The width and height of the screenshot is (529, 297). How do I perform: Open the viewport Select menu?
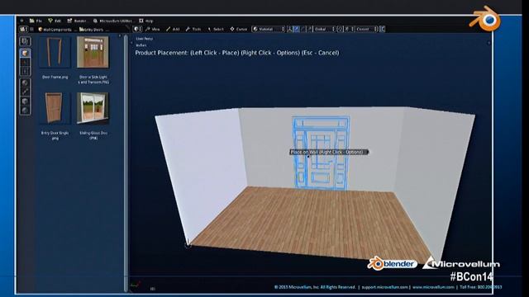point(216,30)
